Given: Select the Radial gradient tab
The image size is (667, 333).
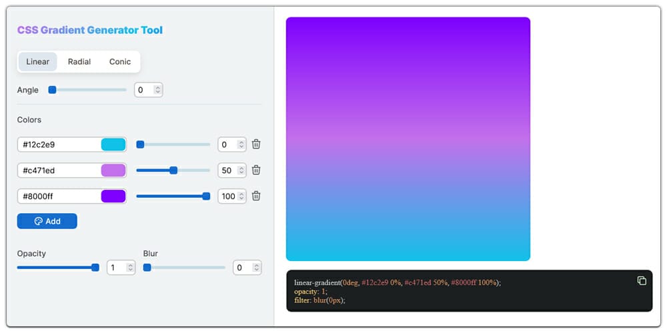Looking at the screenshot, I should tap(79, 62).
